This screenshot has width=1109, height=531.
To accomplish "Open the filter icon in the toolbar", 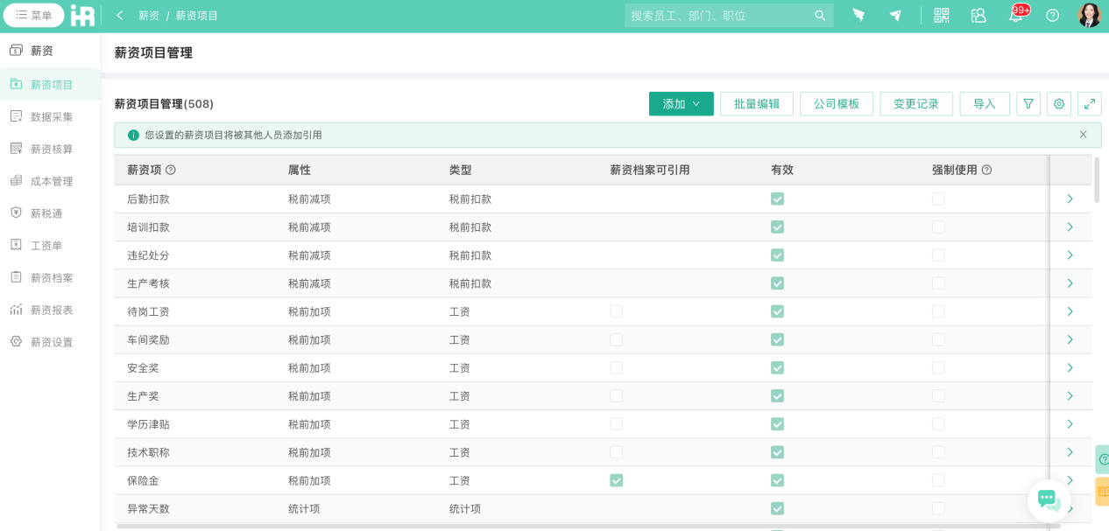I will (x=1028, y=103).
